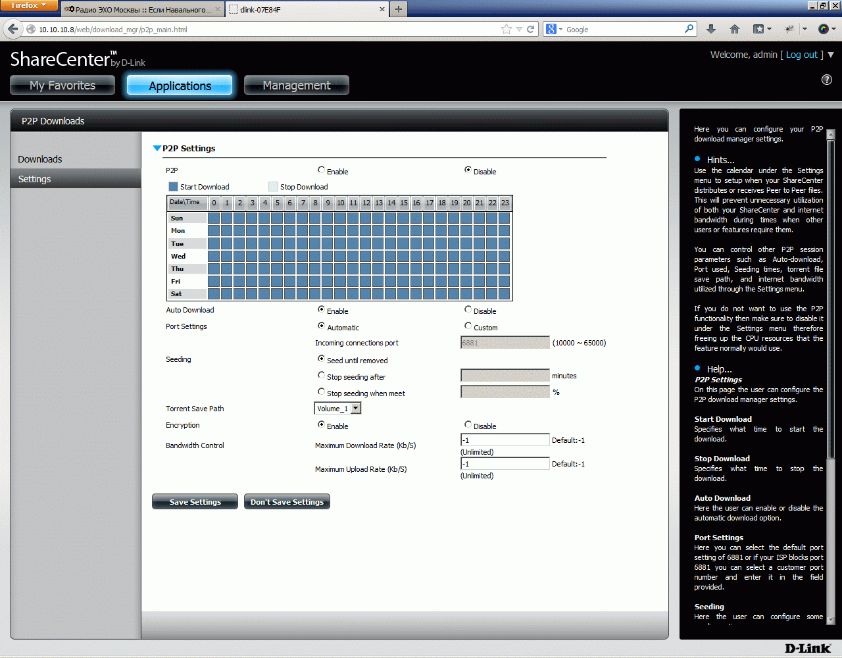This screenshot has width=842, height=658.
Task: Toggle the Wed hour 12 schedule cell
Action: click(365, 256)
